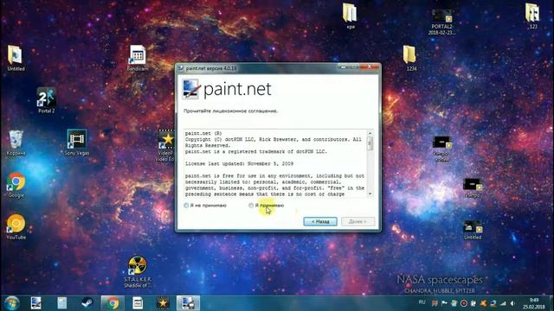Click the volume speaker tray icon
The image size is (554, 311).
click(512, 303)
